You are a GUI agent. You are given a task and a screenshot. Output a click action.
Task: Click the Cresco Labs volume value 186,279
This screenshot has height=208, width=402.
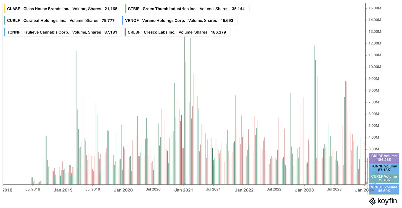coord(218,32)
